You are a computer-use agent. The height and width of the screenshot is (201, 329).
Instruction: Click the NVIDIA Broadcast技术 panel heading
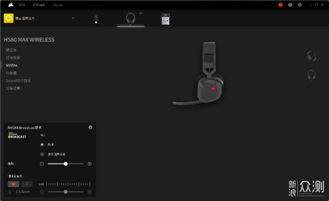[x=25, y=128]
